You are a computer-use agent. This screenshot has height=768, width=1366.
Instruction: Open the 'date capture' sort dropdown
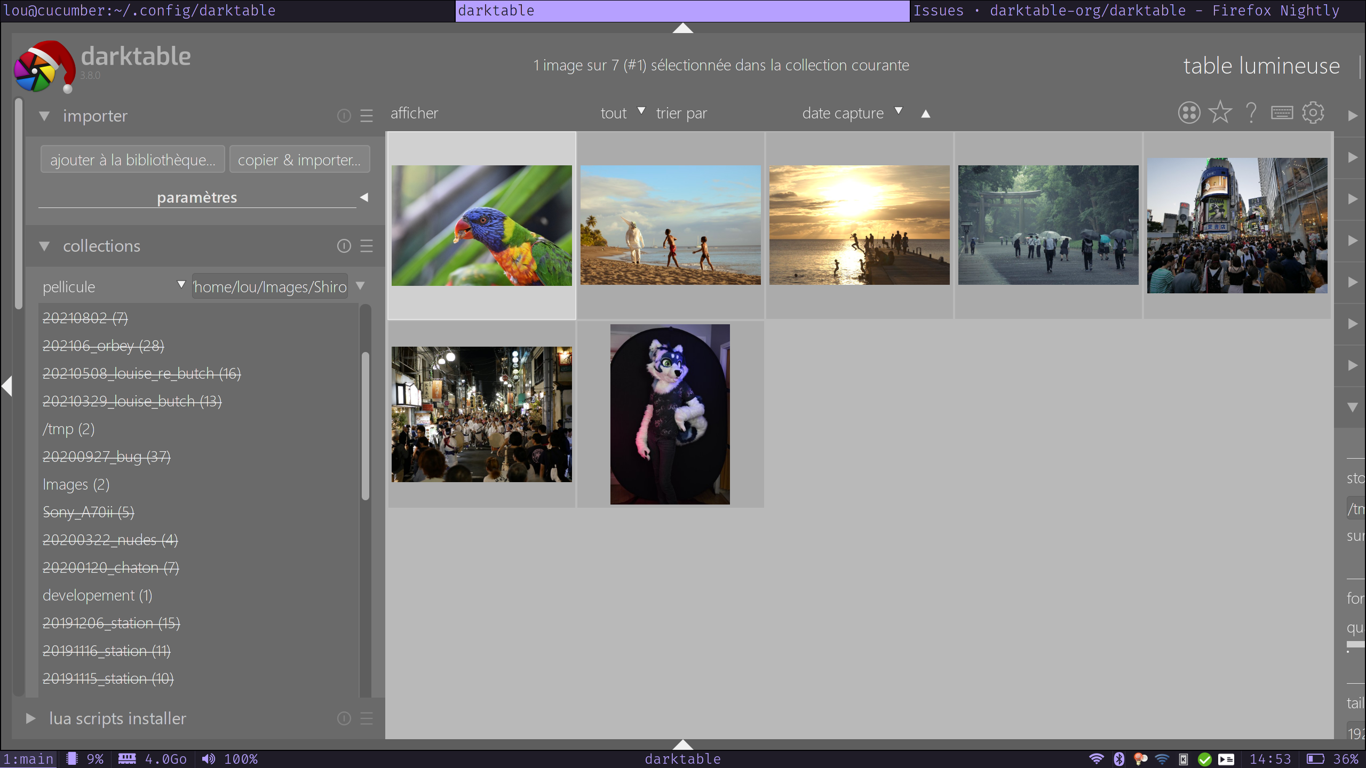coord(852,113)
